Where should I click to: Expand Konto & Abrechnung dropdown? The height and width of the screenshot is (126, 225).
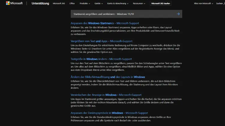point(118,3)
